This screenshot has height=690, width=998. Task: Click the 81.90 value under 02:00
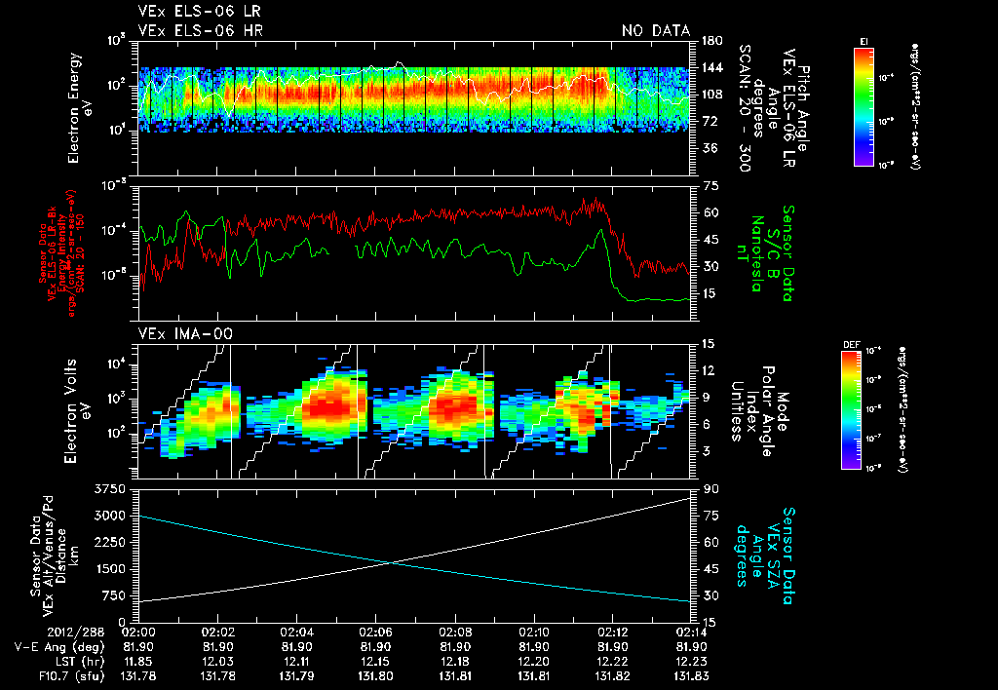[x=138, y=647]
